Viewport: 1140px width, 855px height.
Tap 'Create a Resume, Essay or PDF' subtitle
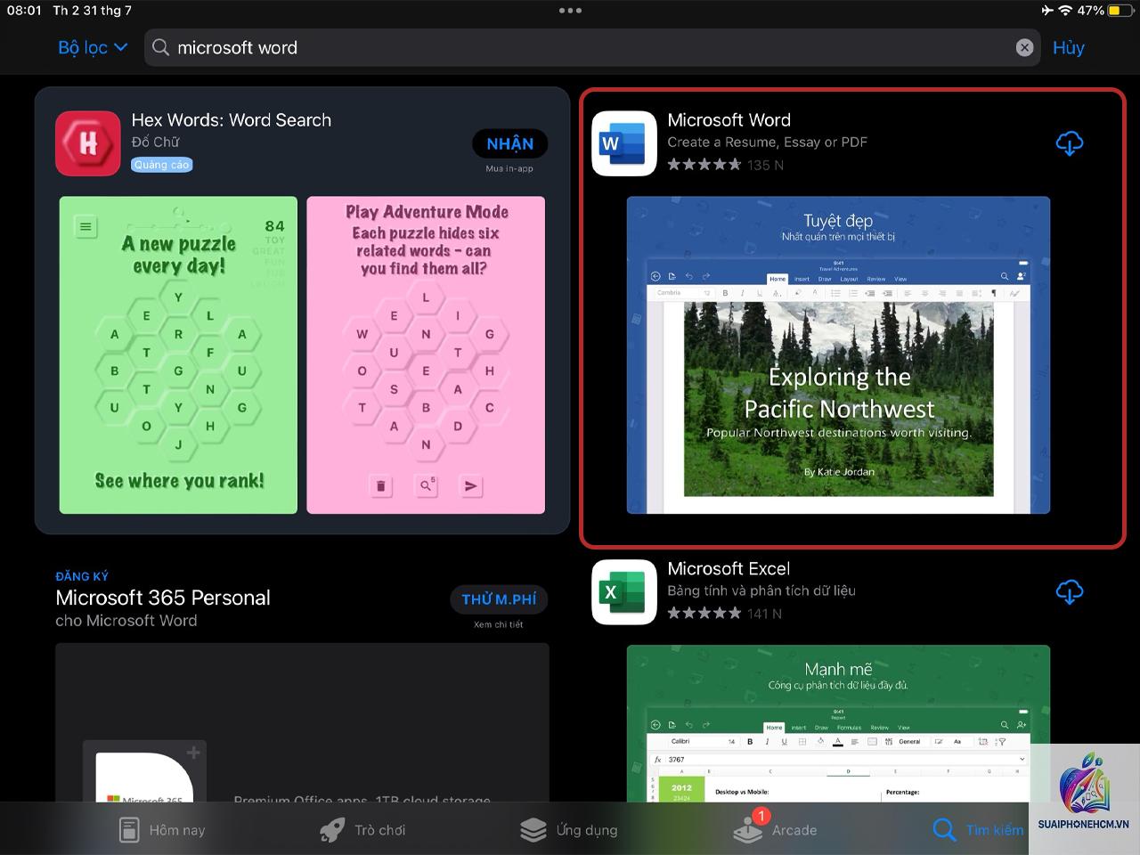tap(768, 142)
